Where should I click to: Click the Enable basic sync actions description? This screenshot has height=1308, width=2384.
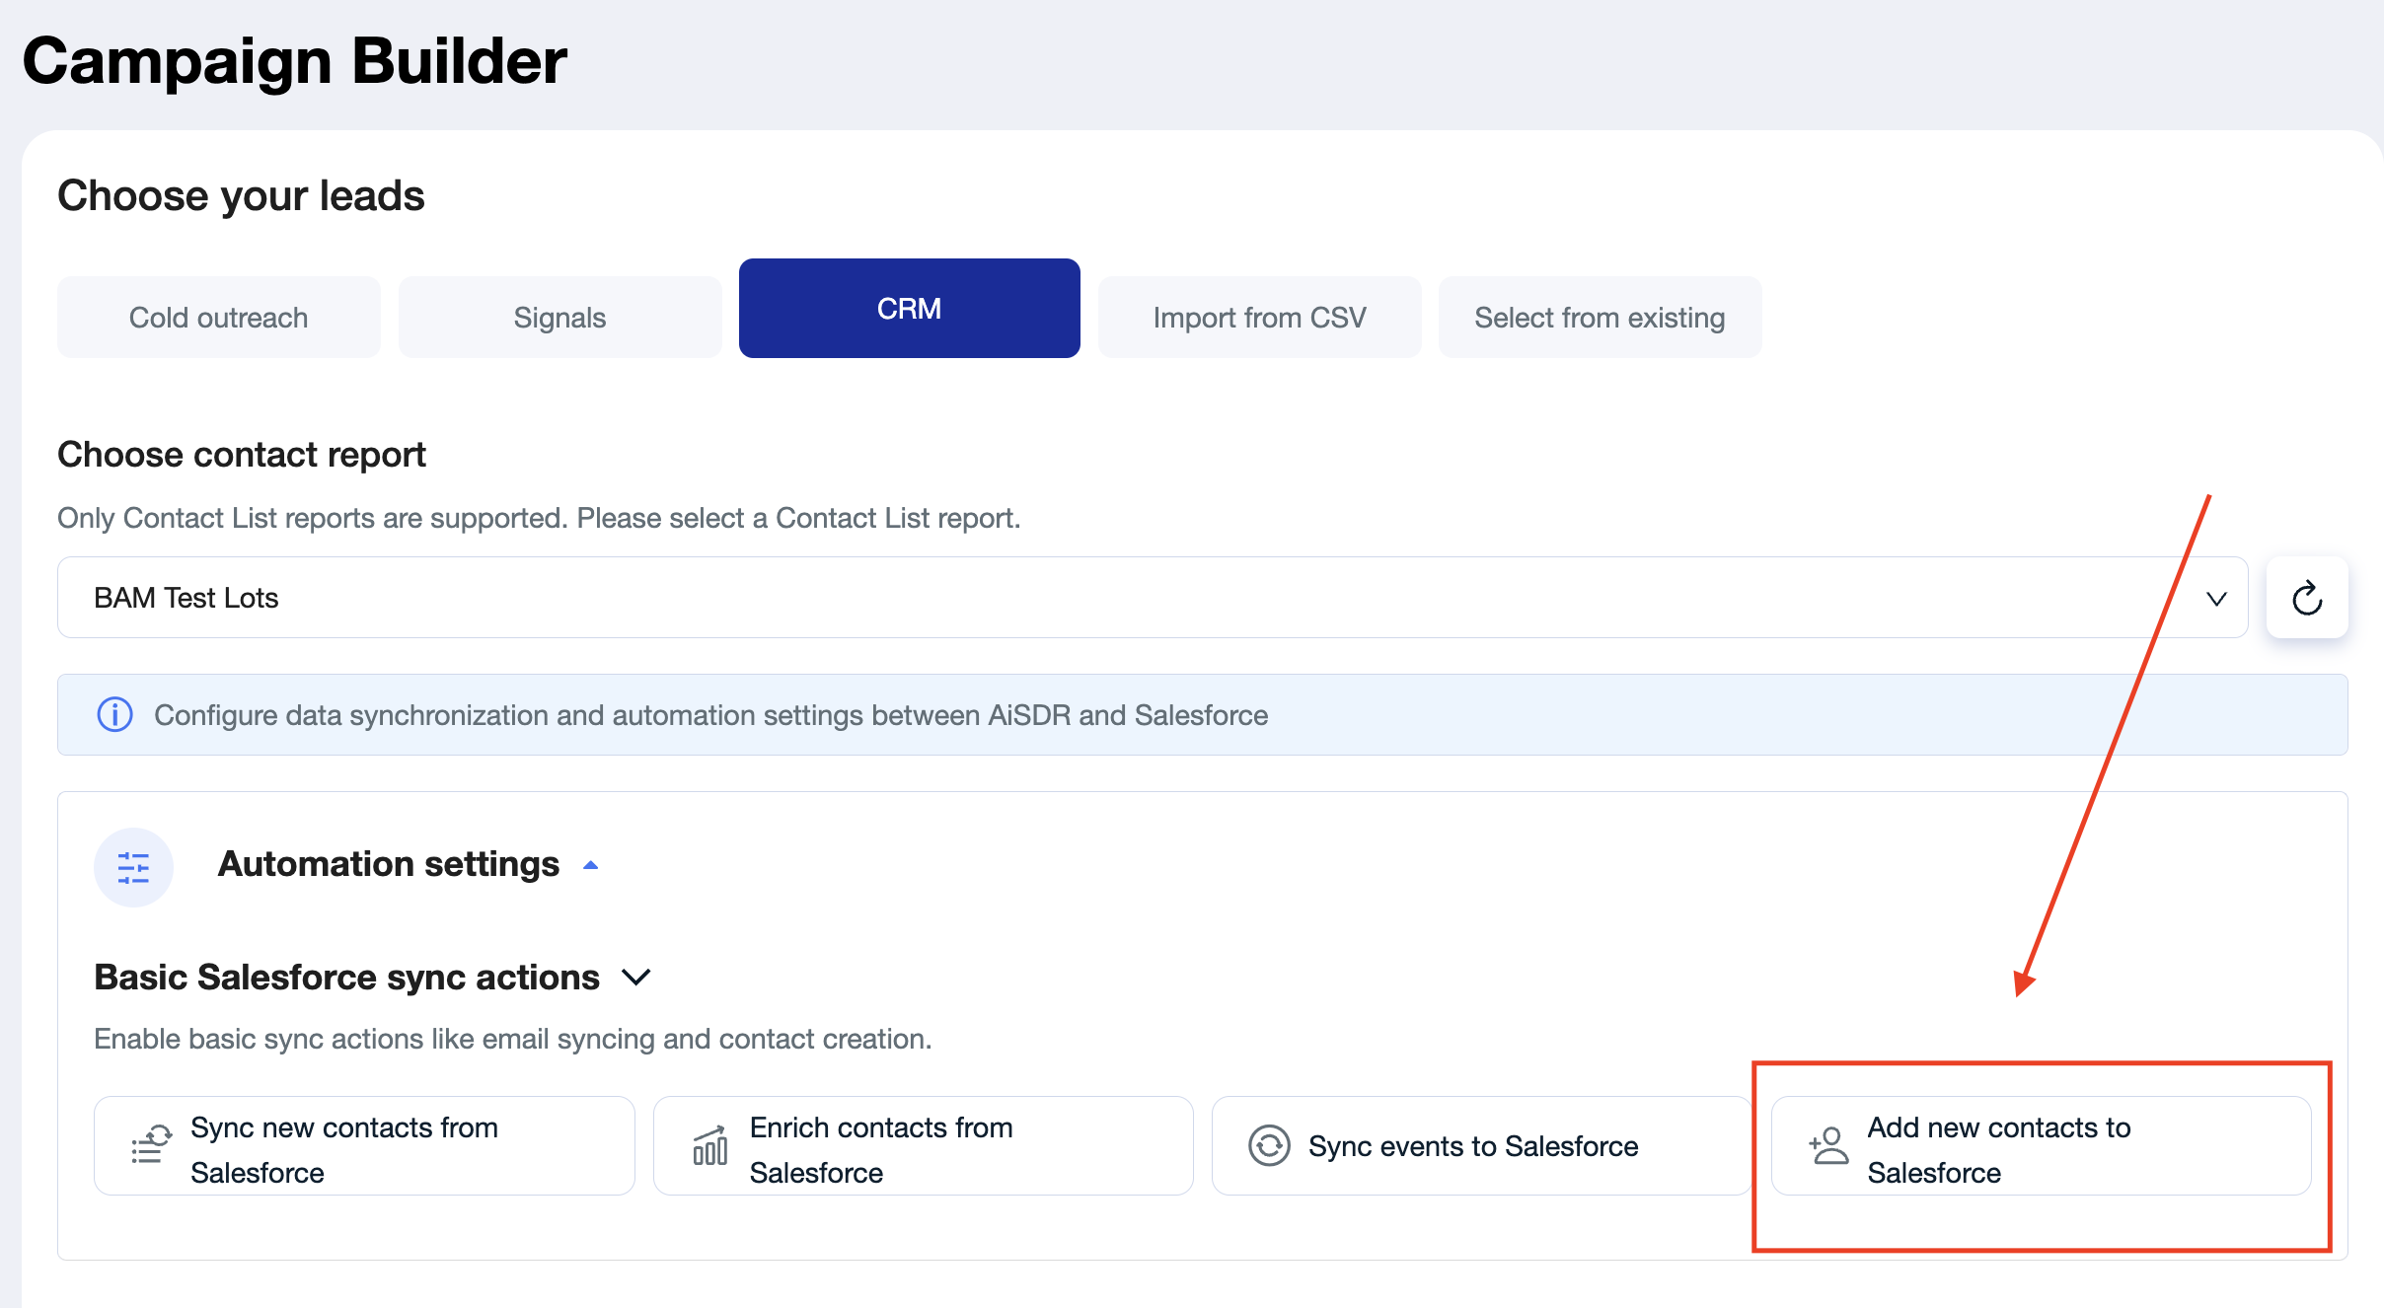[x=513, y=1039]
